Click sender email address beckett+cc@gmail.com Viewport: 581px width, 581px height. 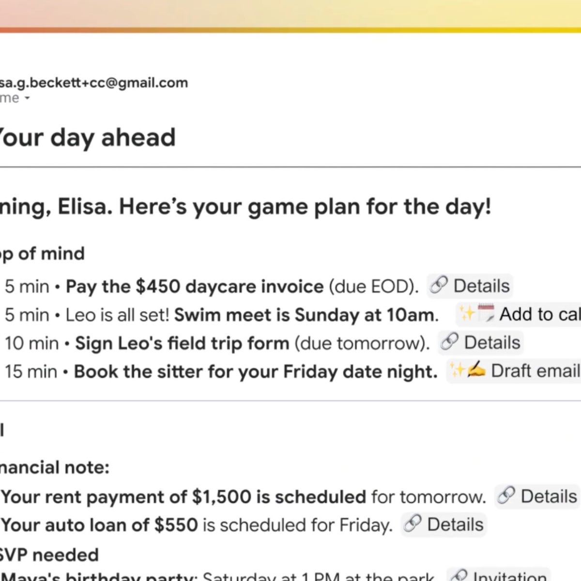point(94,83)
